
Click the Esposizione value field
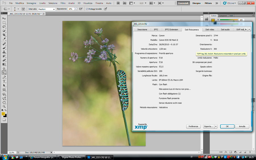tap(71, 9)
